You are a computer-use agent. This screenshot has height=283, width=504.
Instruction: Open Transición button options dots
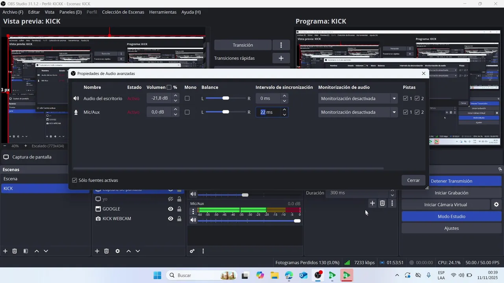[x=281, y=45]
